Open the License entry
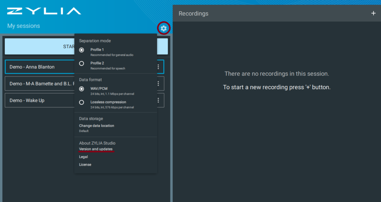This screenshot has width=381, height=202. click(85, 164)
